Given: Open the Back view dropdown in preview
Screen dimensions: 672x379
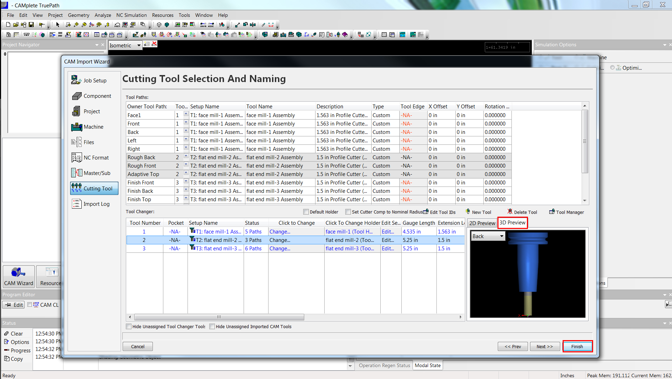Looking at the screenshot, I should tap(502, 236).
